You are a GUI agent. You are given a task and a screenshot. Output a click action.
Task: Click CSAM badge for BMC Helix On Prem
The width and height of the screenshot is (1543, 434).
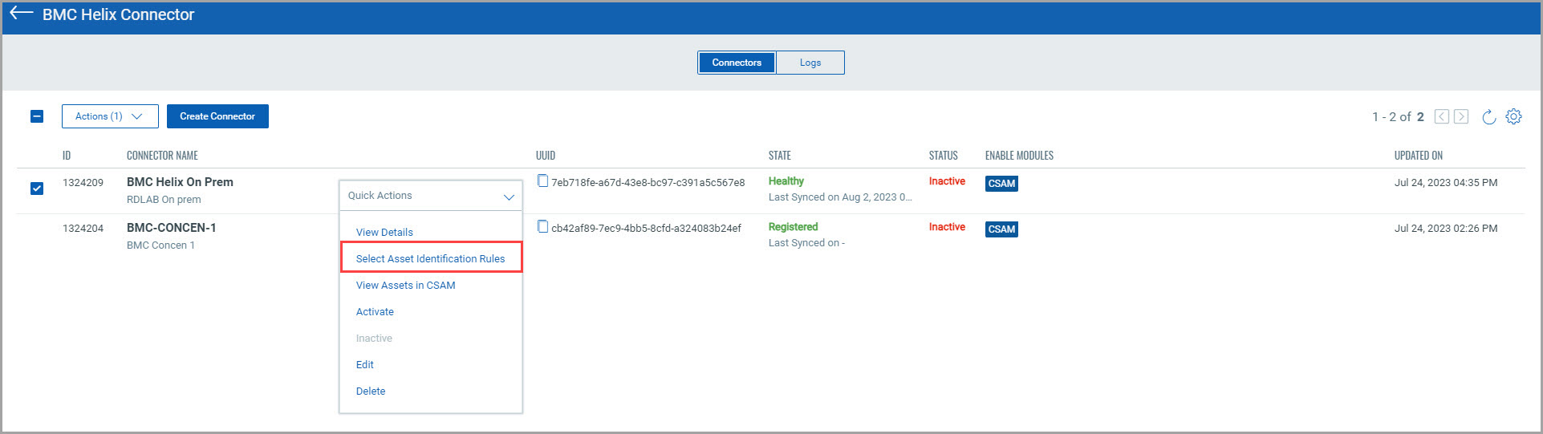[x=1001, y=184]
